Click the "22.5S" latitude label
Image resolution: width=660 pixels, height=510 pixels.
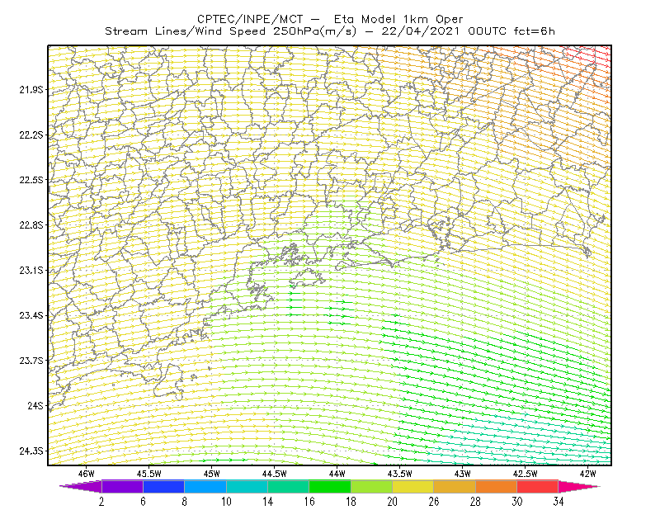tap(31, 180)
